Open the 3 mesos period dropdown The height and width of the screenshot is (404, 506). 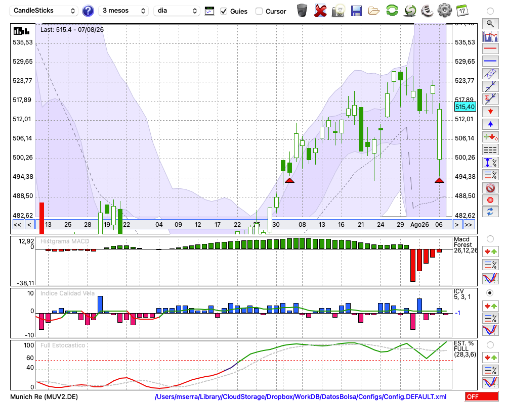tap(123, 11)
